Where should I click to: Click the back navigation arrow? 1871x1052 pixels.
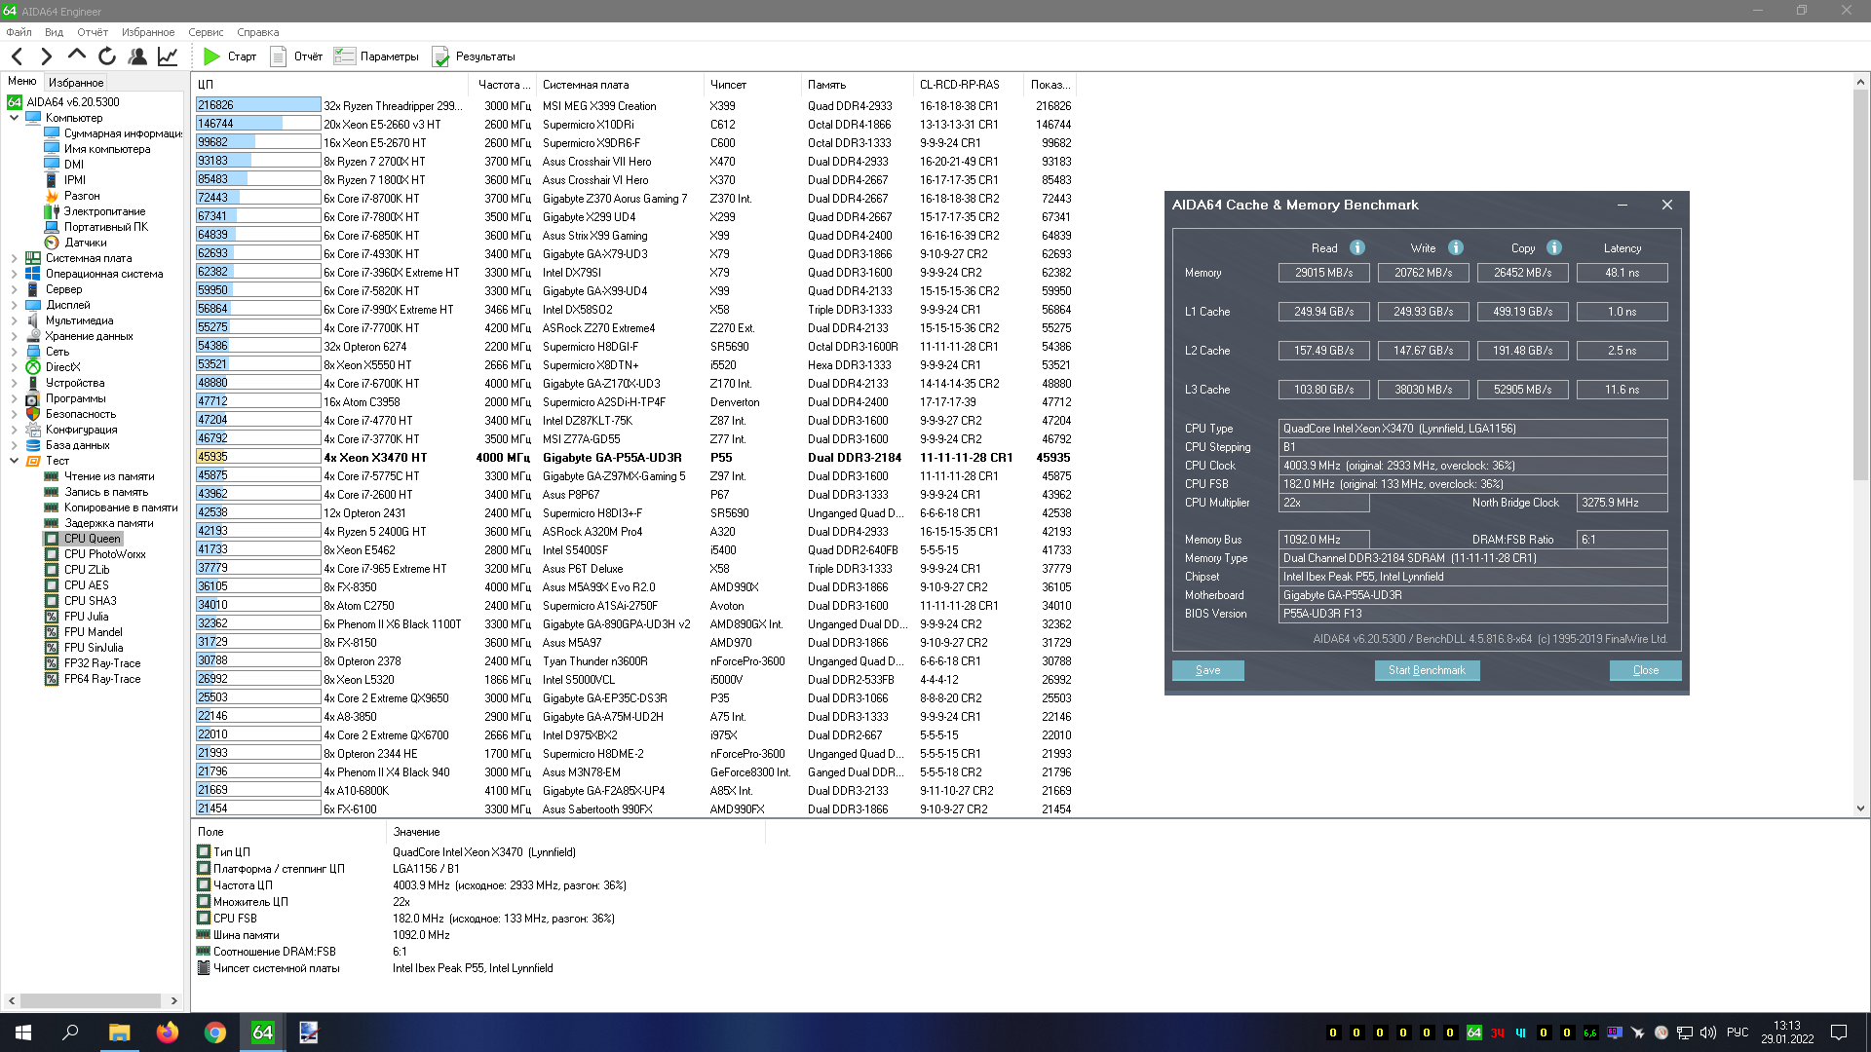point(18,56)
